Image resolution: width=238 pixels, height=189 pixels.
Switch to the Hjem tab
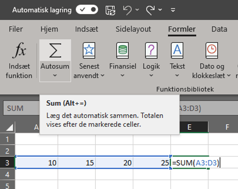[49, 29]
